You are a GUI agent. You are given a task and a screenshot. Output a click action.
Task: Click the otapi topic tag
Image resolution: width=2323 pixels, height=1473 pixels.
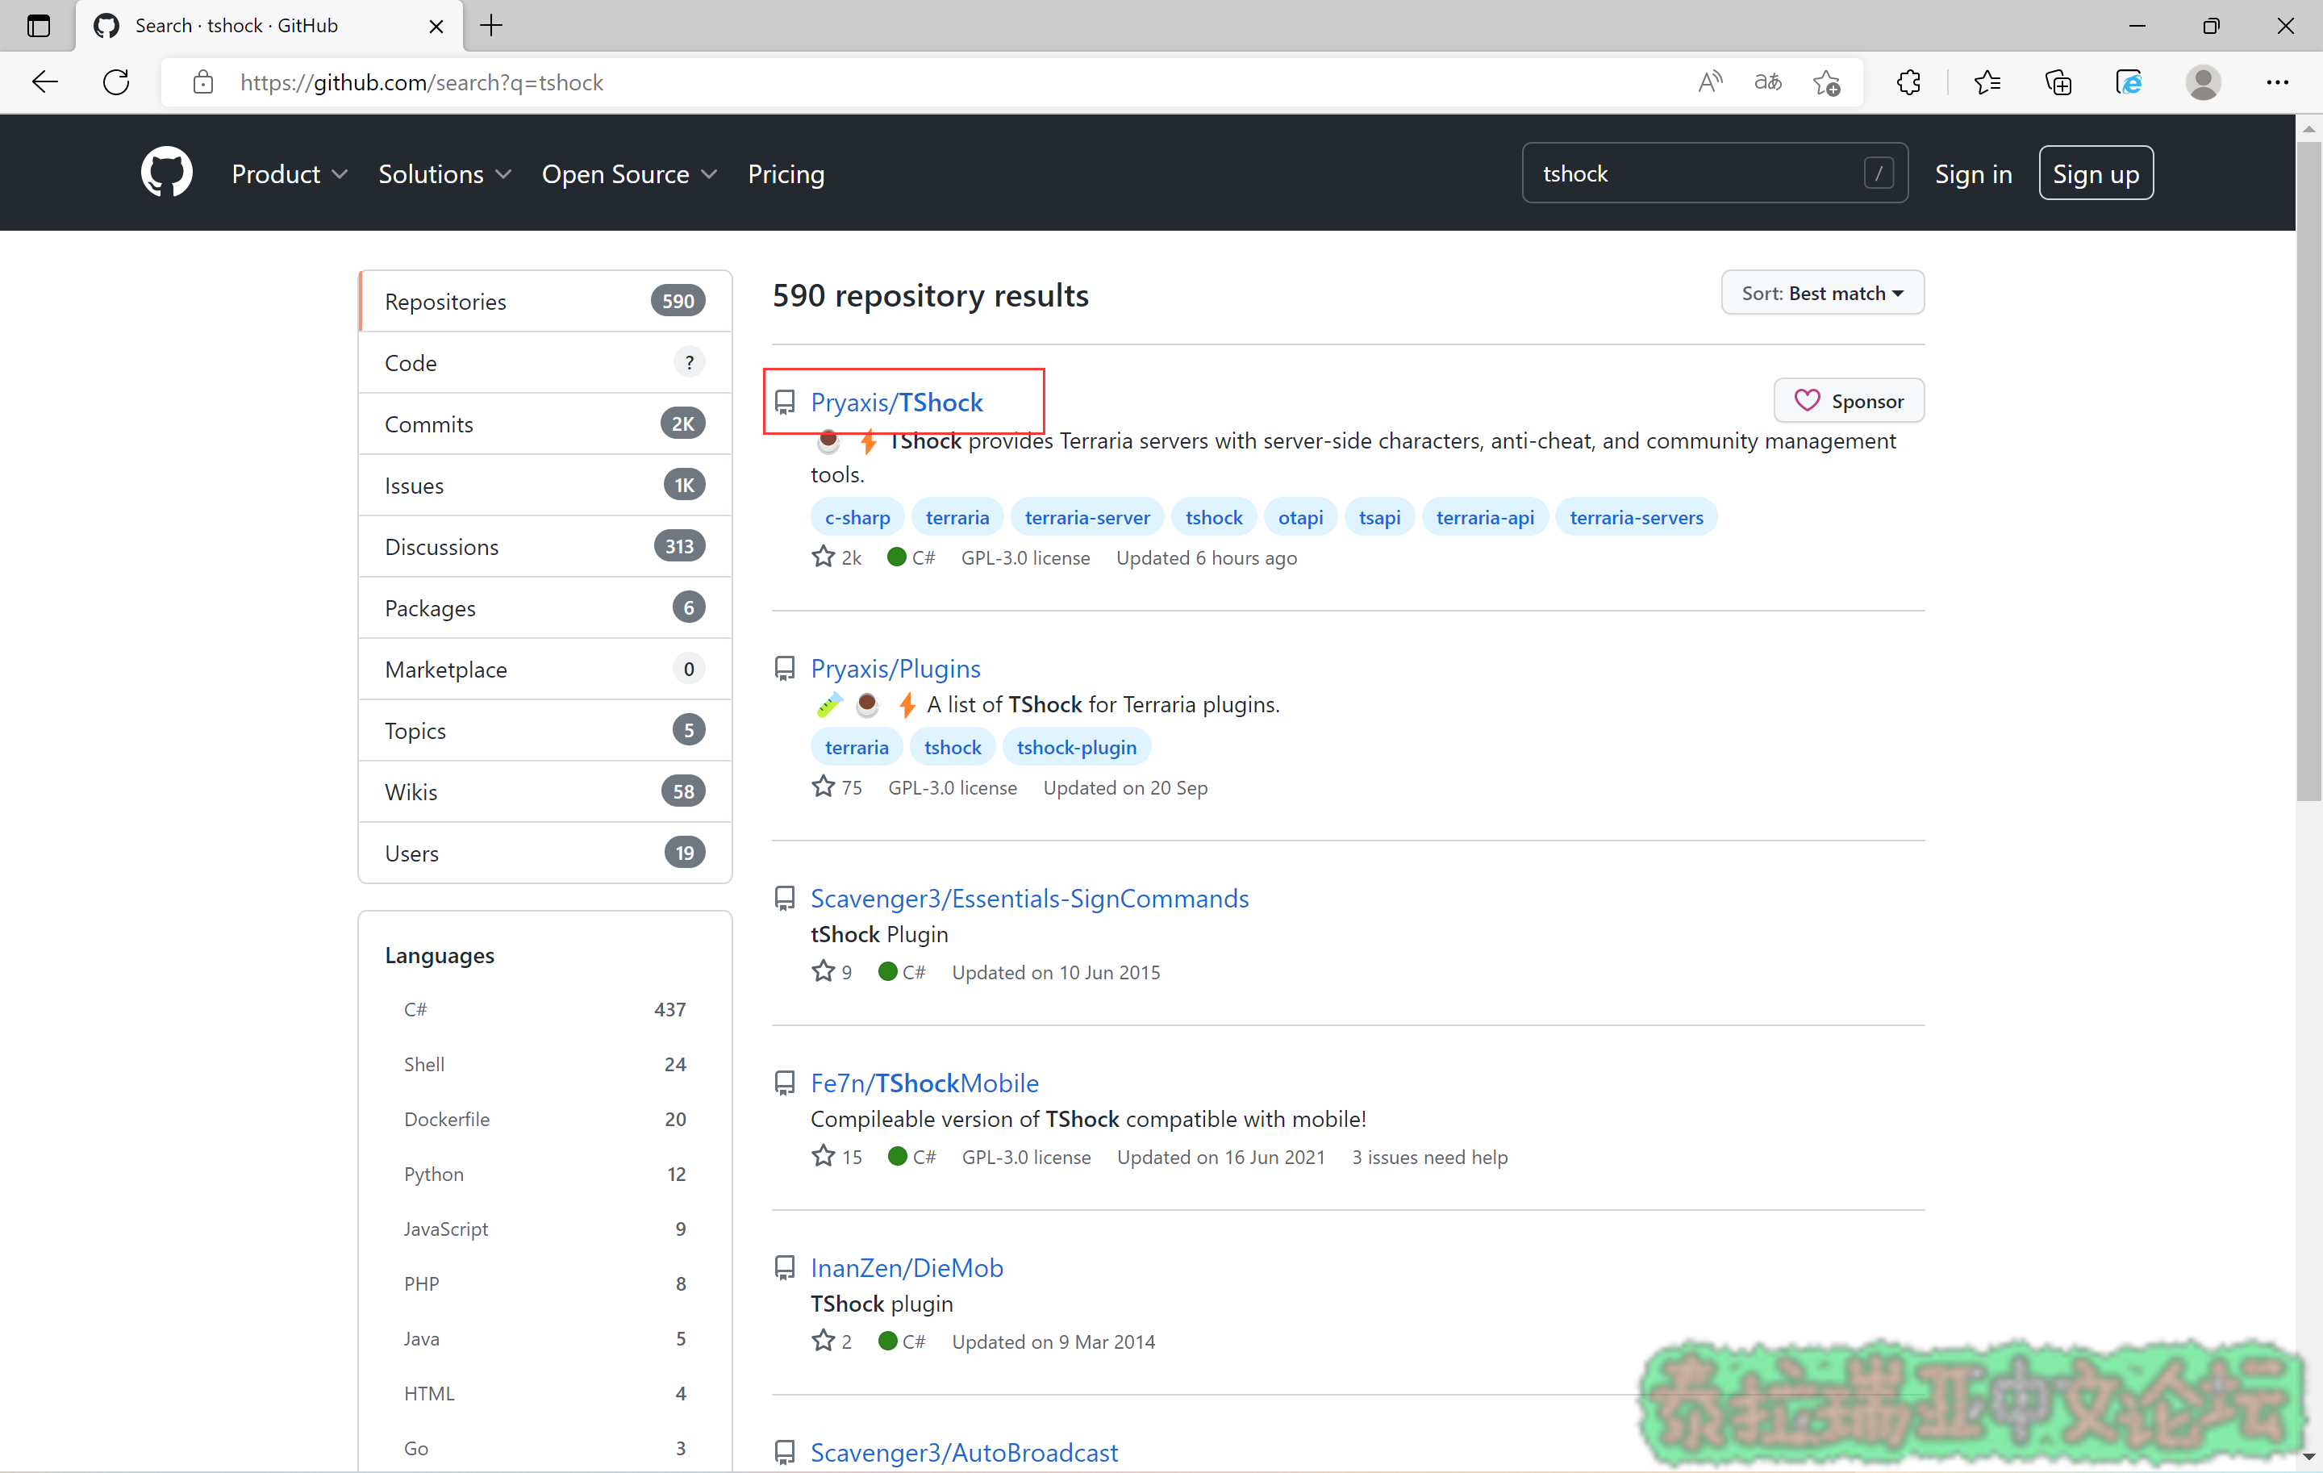1300,517
